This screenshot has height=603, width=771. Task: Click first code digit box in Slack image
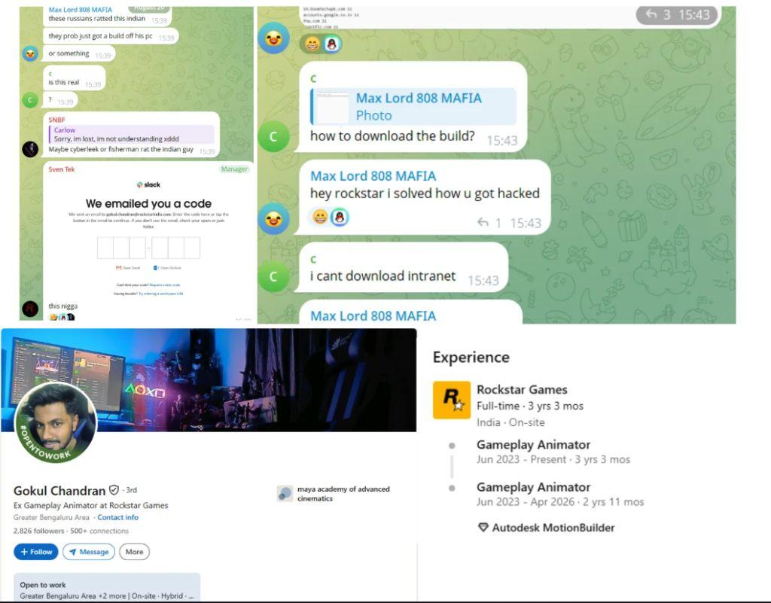click(105, 248)
